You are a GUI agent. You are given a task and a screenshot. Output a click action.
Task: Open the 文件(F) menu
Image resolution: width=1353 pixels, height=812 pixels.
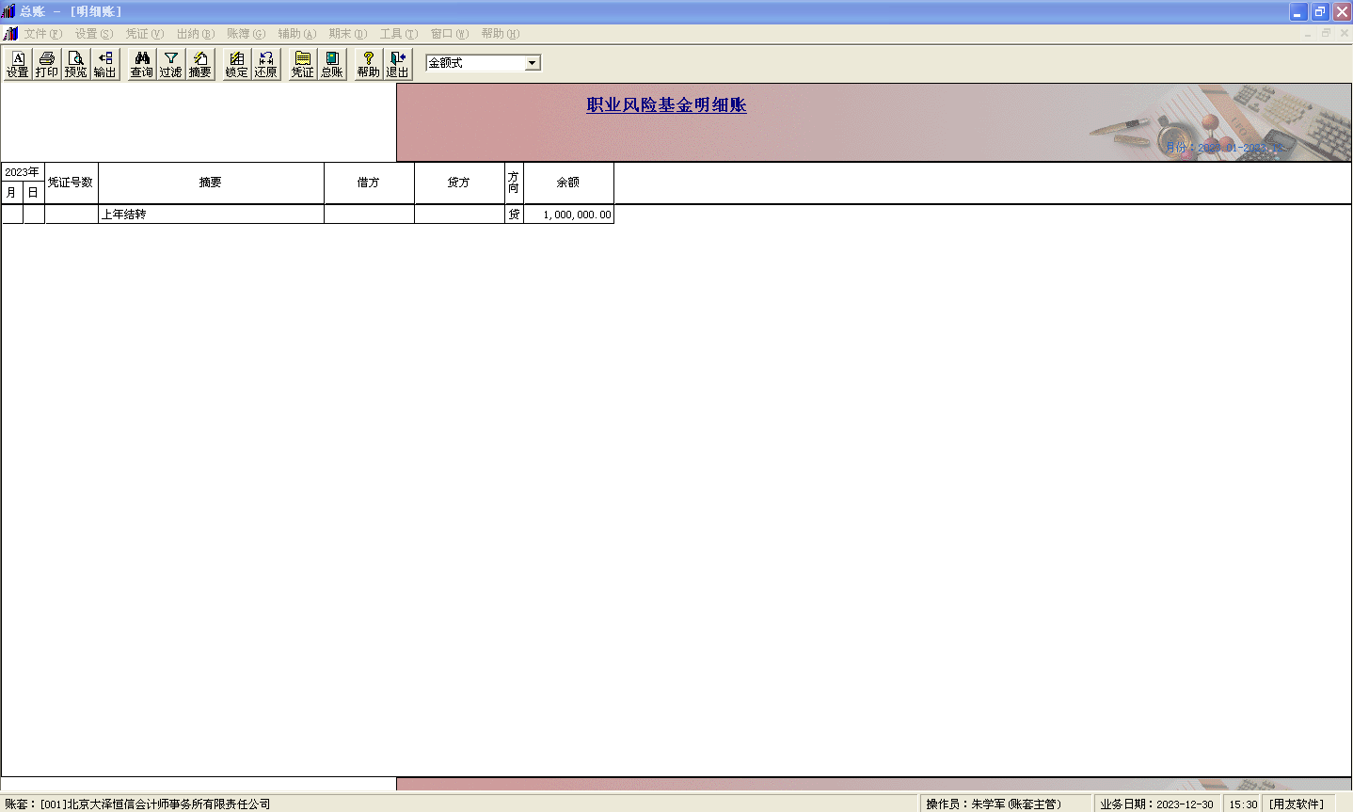click(x=42, y=34)
